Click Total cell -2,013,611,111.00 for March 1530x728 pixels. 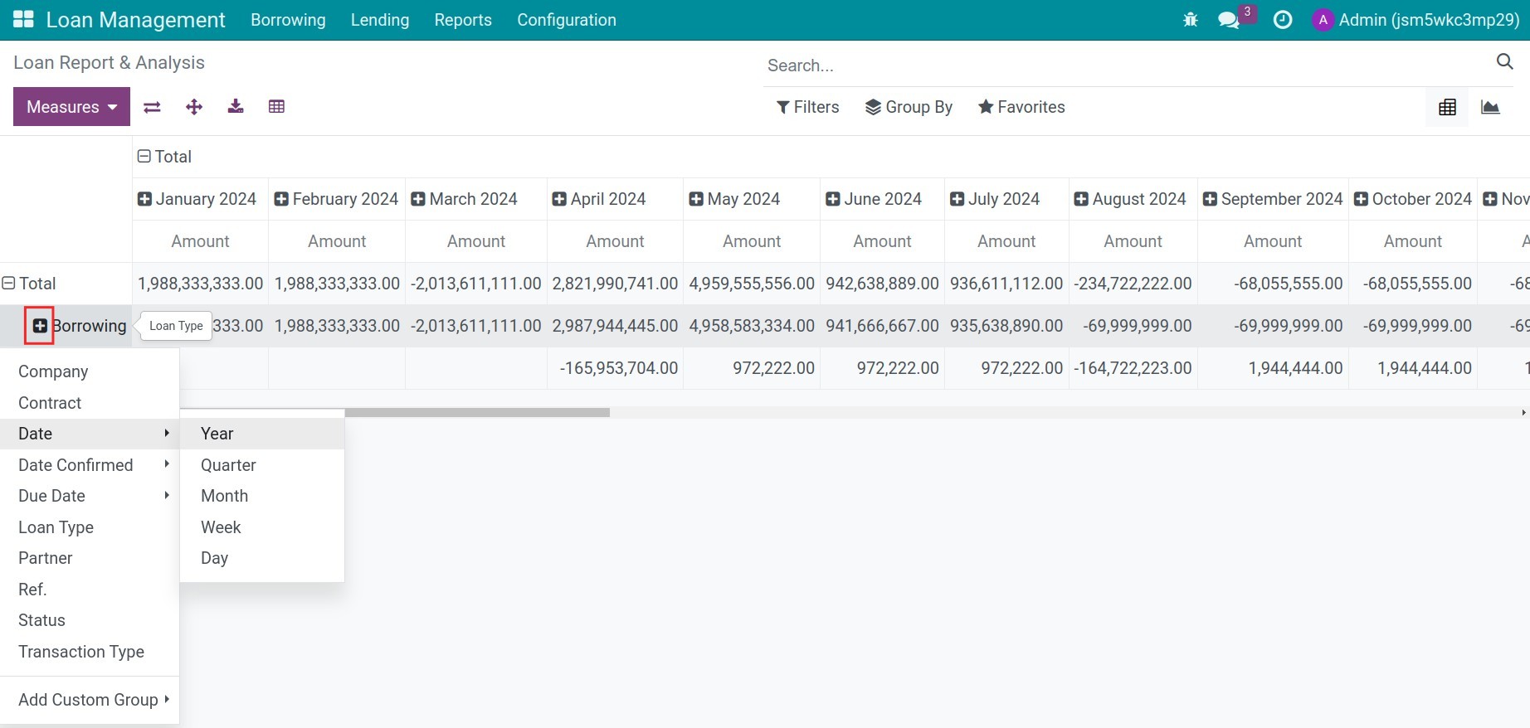(475, 284)
